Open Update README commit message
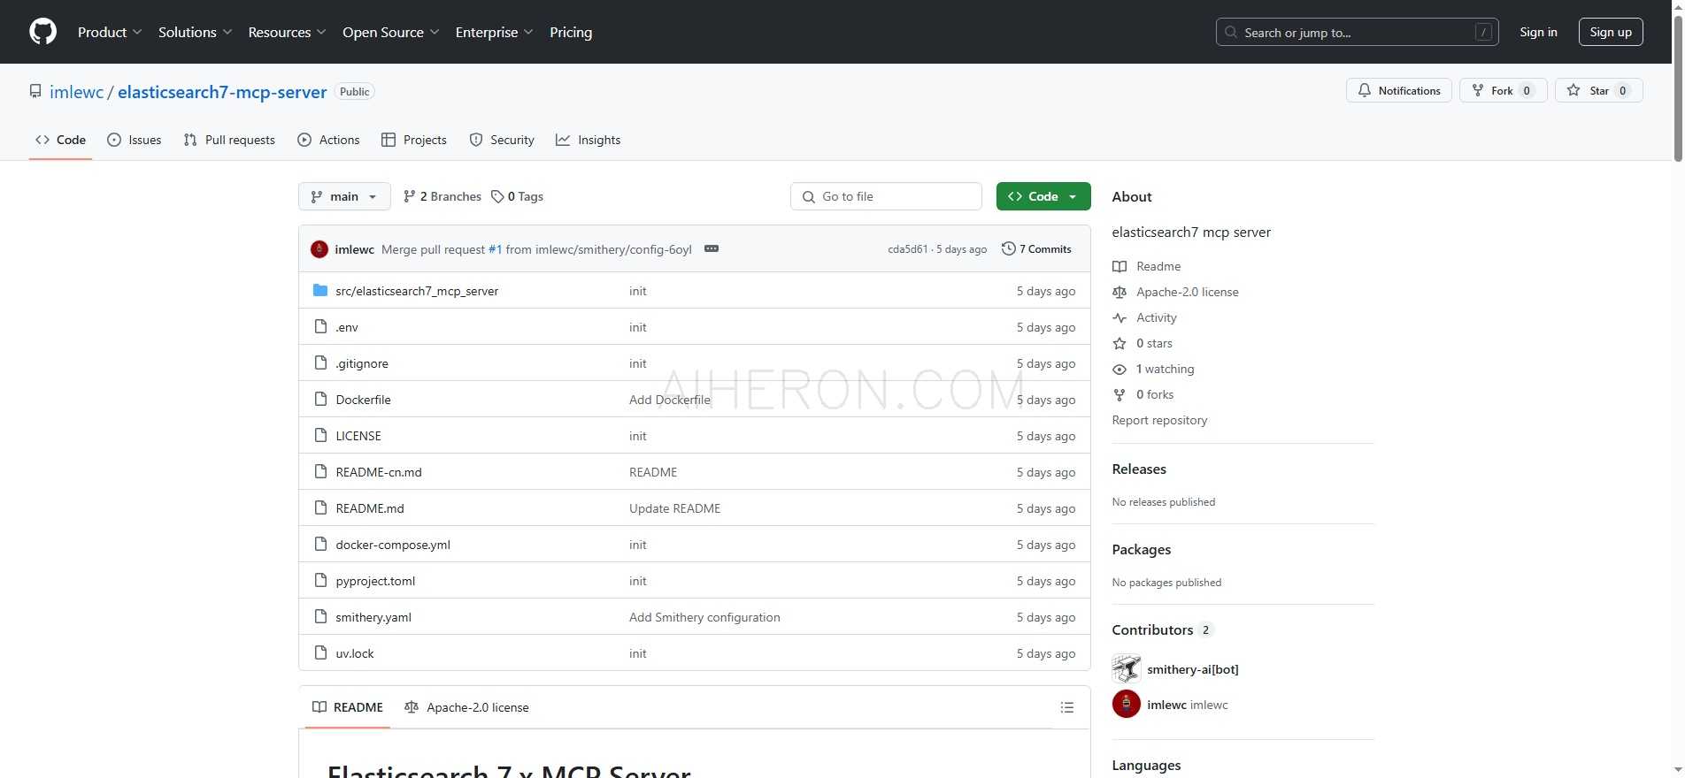Screen dimensions: 1685x778 point(674,508)
